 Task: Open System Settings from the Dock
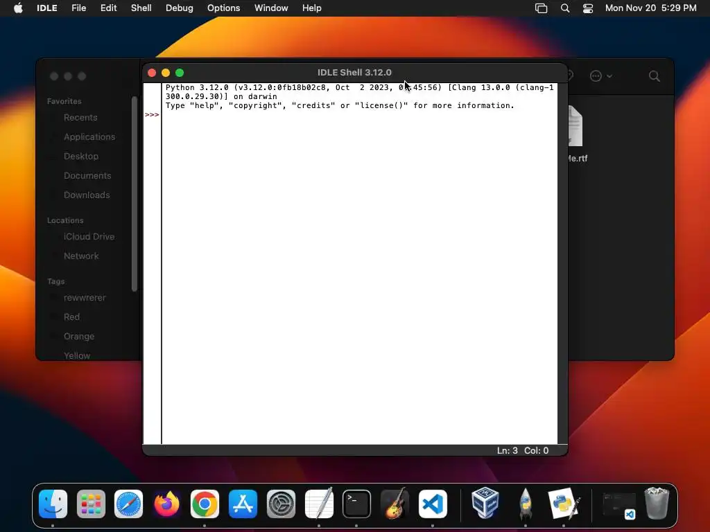281,504
